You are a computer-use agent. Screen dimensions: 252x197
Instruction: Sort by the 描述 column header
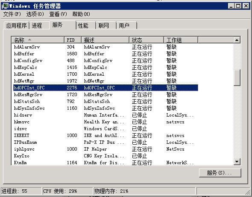click(x=105, y=40)
